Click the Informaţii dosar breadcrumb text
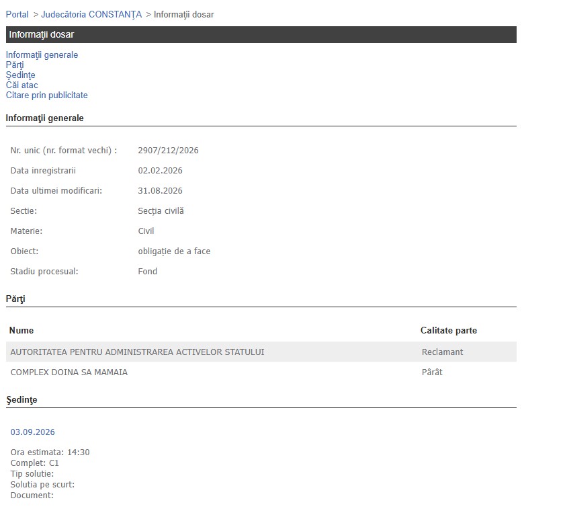This screenshot has width=565, height=515. [x=184, y=14]
